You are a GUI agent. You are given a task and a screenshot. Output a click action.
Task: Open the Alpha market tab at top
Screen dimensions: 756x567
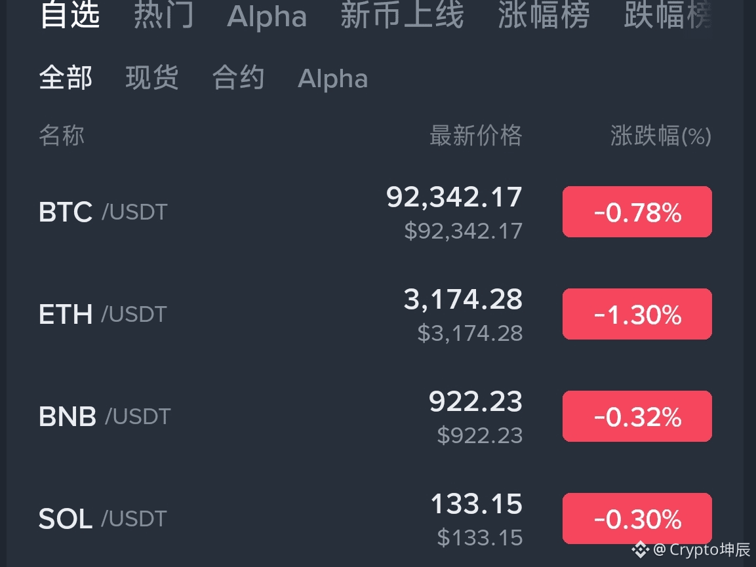click(x=266, y=16)
